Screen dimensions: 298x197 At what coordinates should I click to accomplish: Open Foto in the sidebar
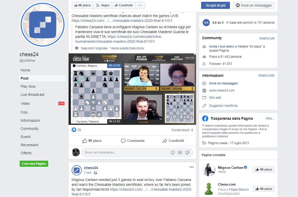[24, 112]
